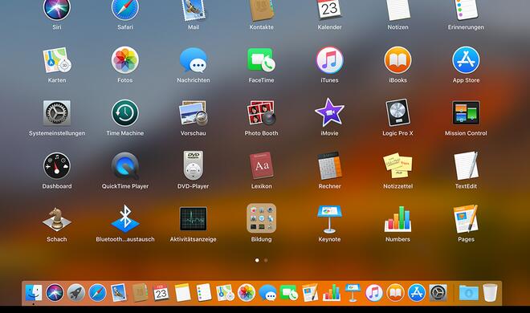Click Mail stamp in the Dock
The width and height of the screenshot is (530, 313).
119,292
